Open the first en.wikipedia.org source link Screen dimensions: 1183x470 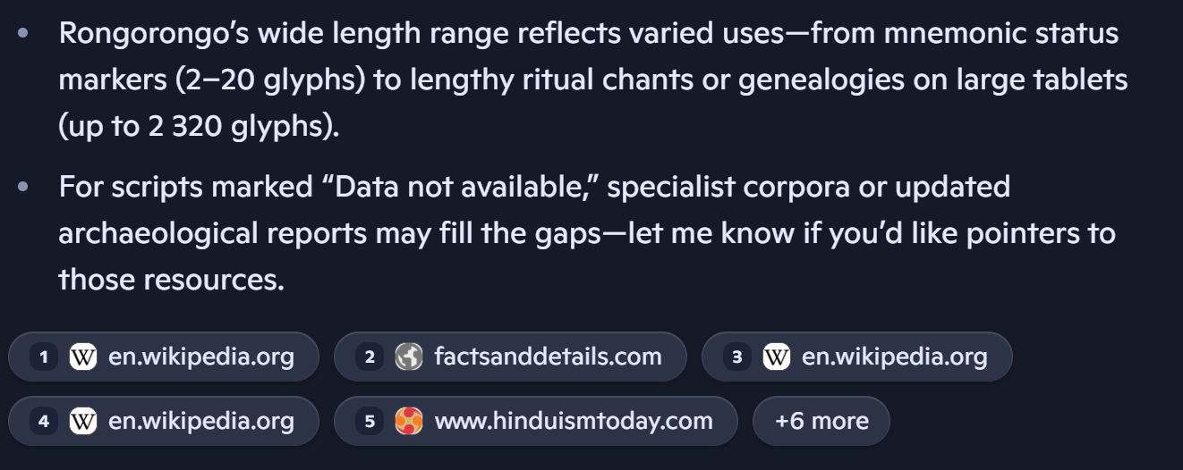[x=200, y=357]
